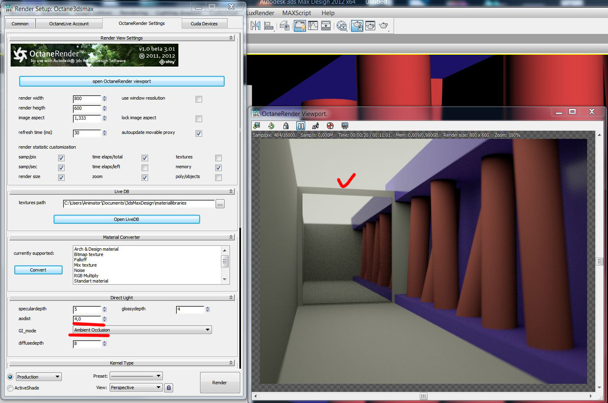Toggle the memory statistic checkbox
This screenshot has height=403, width=608.
tap(218, 168)
